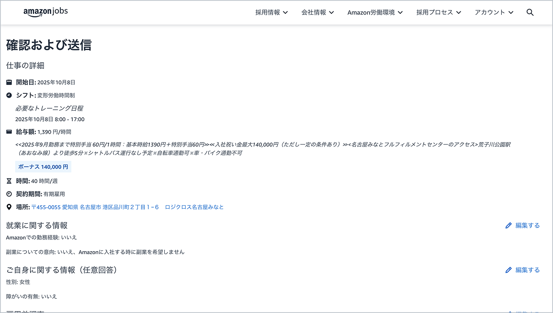553x313 pixels.
Task: Click pencil icon for ご自身に関する情報 edit
Action: coord(508,270)
